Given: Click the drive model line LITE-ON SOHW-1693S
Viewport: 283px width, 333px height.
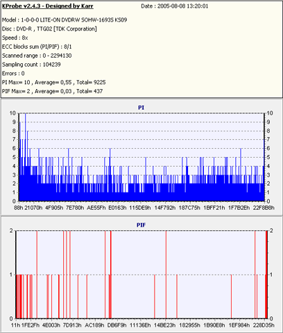Looking at the screenshot, I should pos(65,20).
